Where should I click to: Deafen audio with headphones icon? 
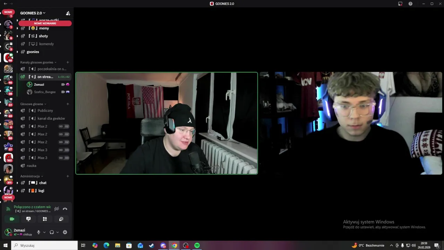[52, 232]
